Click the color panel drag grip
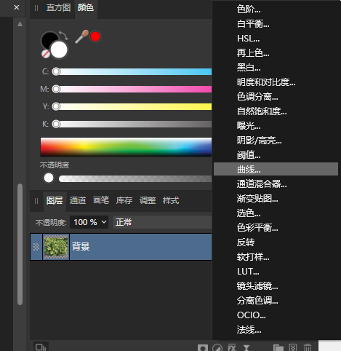The image size is (341, 351). (x=36, y=8)
